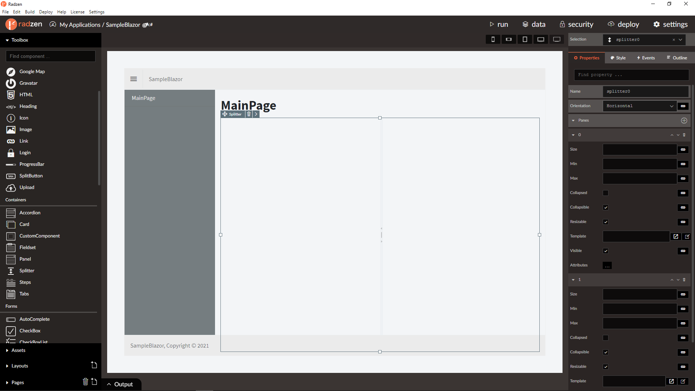This screenshot has width=695, height=391.
Task: Uncheck Collapsible for pane 0
Action: 606,207
